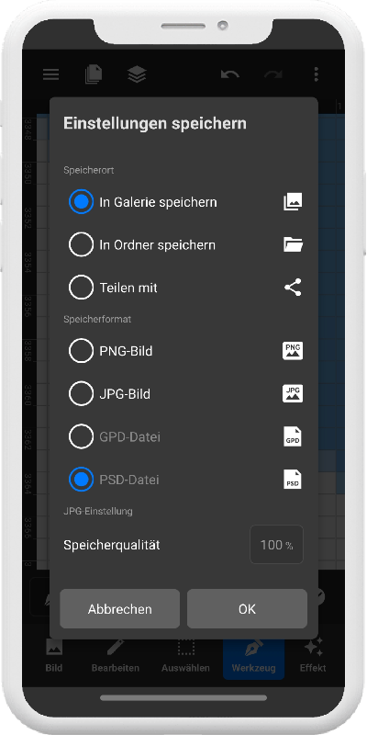This screenshot has height=735, width=367.
Task: Click the JPG image format icon
Action: 293,394
